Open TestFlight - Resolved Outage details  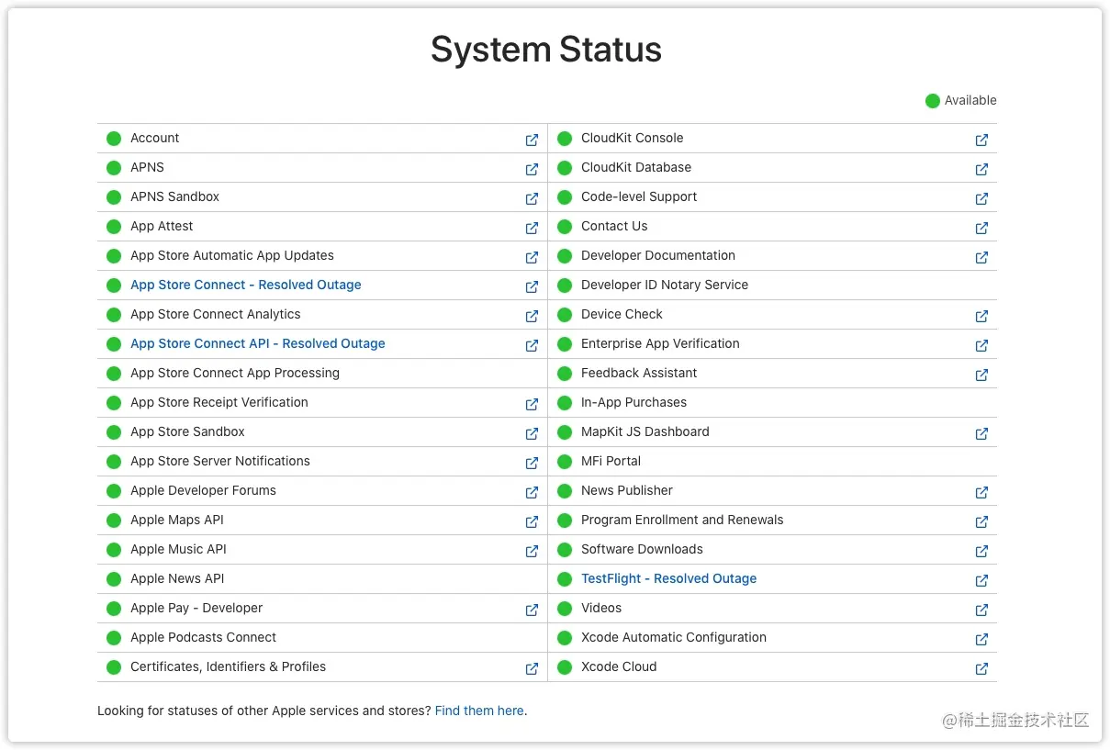tap(669, 578)
